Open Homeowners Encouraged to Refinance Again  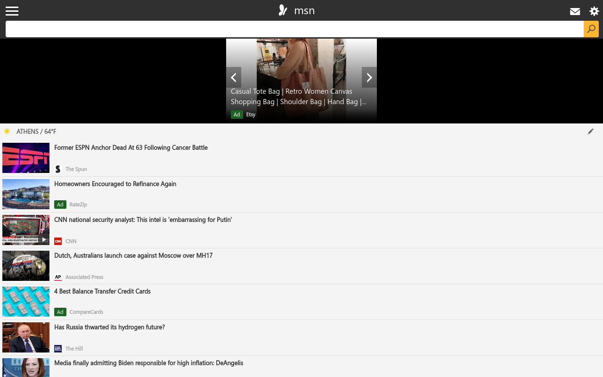[x=115, y=184]
